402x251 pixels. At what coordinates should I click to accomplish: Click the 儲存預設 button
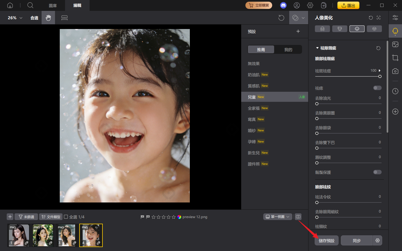tap(326, 240)
